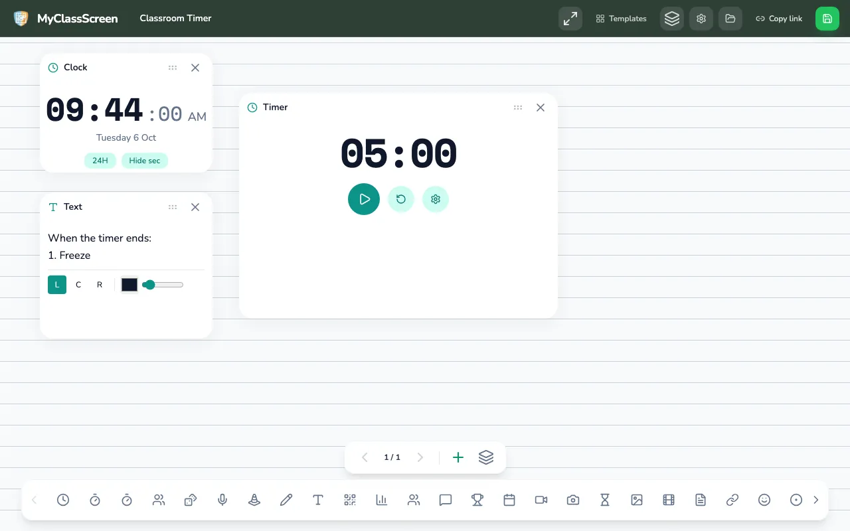The width and height of the screenshot is (850, 531).
Task: Open the layers panel in the header
Action: 672,19
